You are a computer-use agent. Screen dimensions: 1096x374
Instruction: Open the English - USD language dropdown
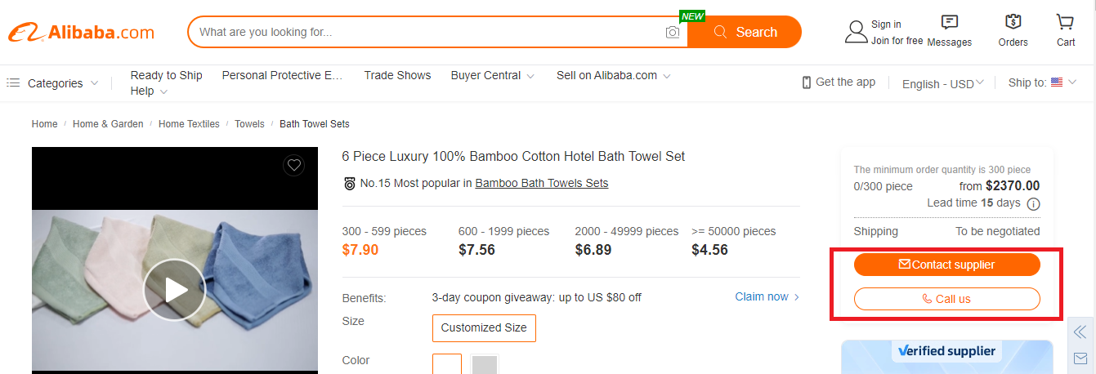click(942, 83)
